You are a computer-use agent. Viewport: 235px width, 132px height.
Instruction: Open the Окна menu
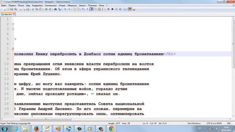(x=101, y=5)
